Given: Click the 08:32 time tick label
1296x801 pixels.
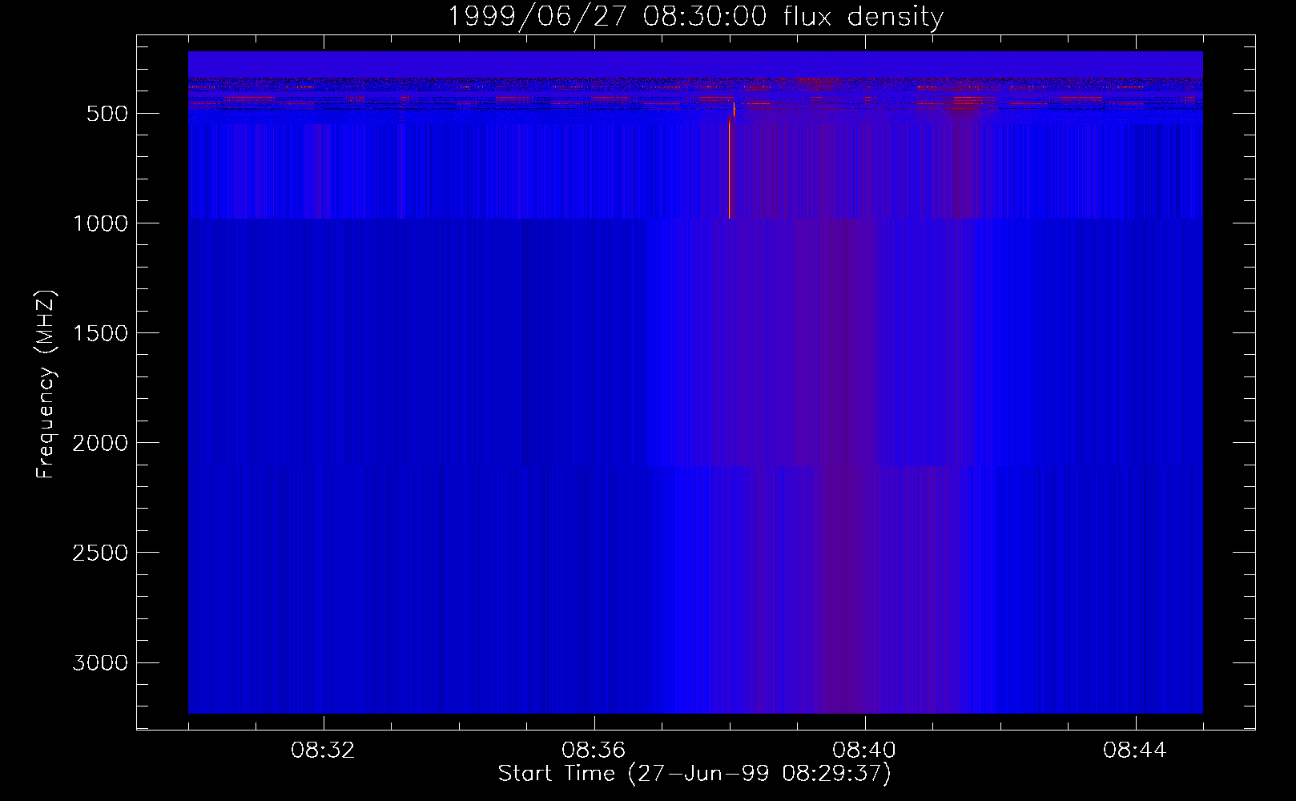Looking at the screenshot, I should pos(323,751).
